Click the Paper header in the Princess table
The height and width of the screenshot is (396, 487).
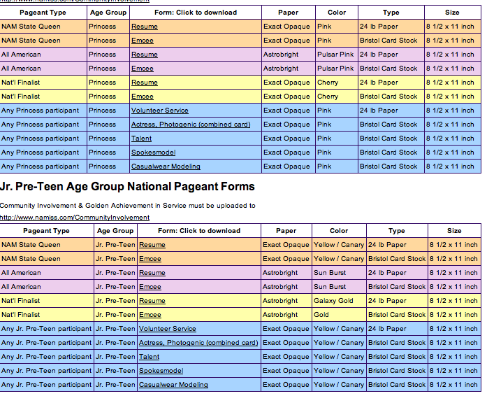click(x=289, y=13)
